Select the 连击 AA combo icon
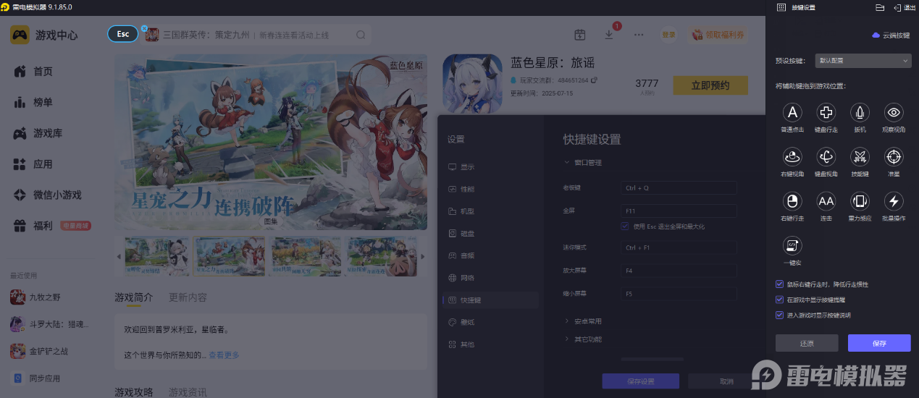Image resolution: width=919 pixels, height=398 pixels. [826, 200]
